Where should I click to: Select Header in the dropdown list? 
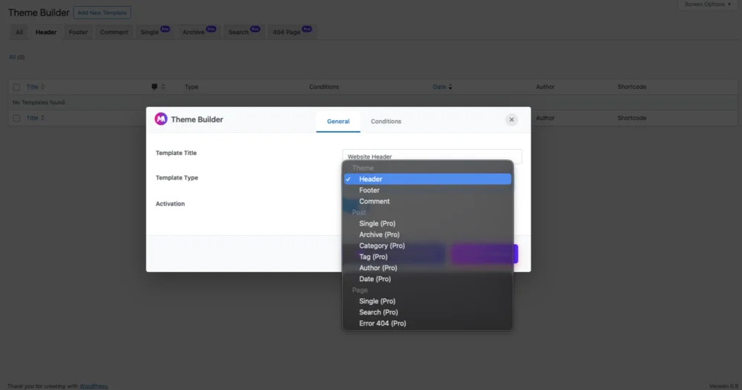coord(427,179)
